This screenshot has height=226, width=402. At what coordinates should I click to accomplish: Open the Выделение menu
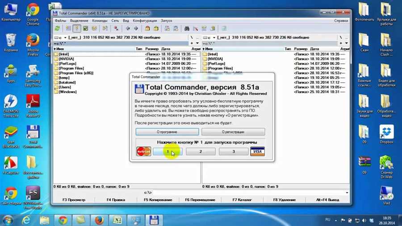click(x=79, y=21)
